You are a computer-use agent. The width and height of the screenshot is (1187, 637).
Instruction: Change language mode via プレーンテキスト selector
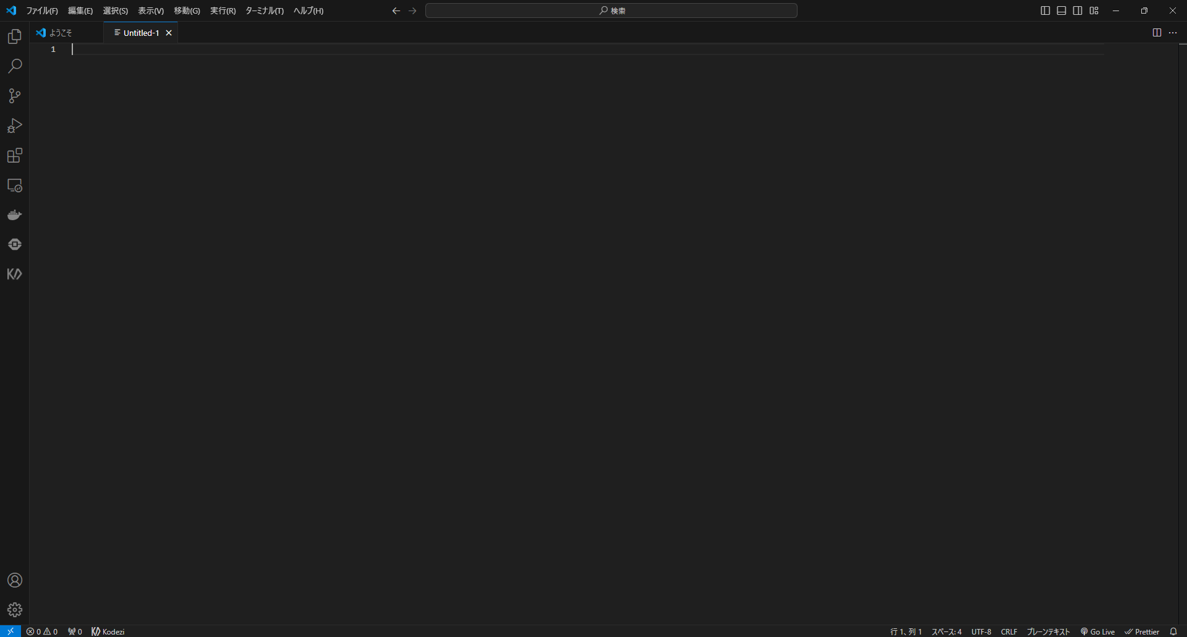tap(1047, 631)
